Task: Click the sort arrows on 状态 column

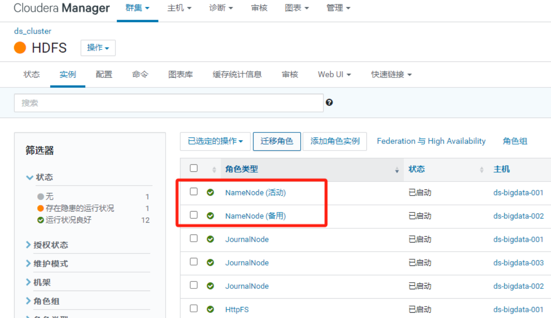Action: (482, 170)
